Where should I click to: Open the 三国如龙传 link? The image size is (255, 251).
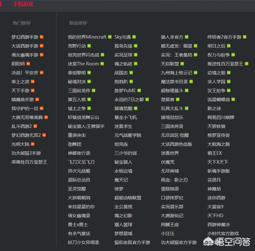point(79,90)
